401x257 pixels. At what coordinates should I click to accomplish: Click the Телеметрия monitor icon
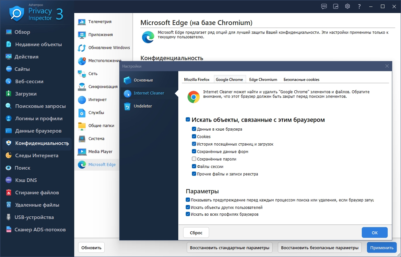(x=82, y=22)
